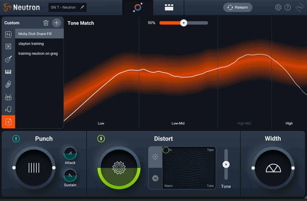Click the Sustain knob
This screenshot has width=307, height=201.
[x=70, y=176]
